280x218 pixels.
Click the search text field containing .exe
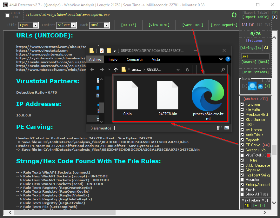tap(255, 56)
